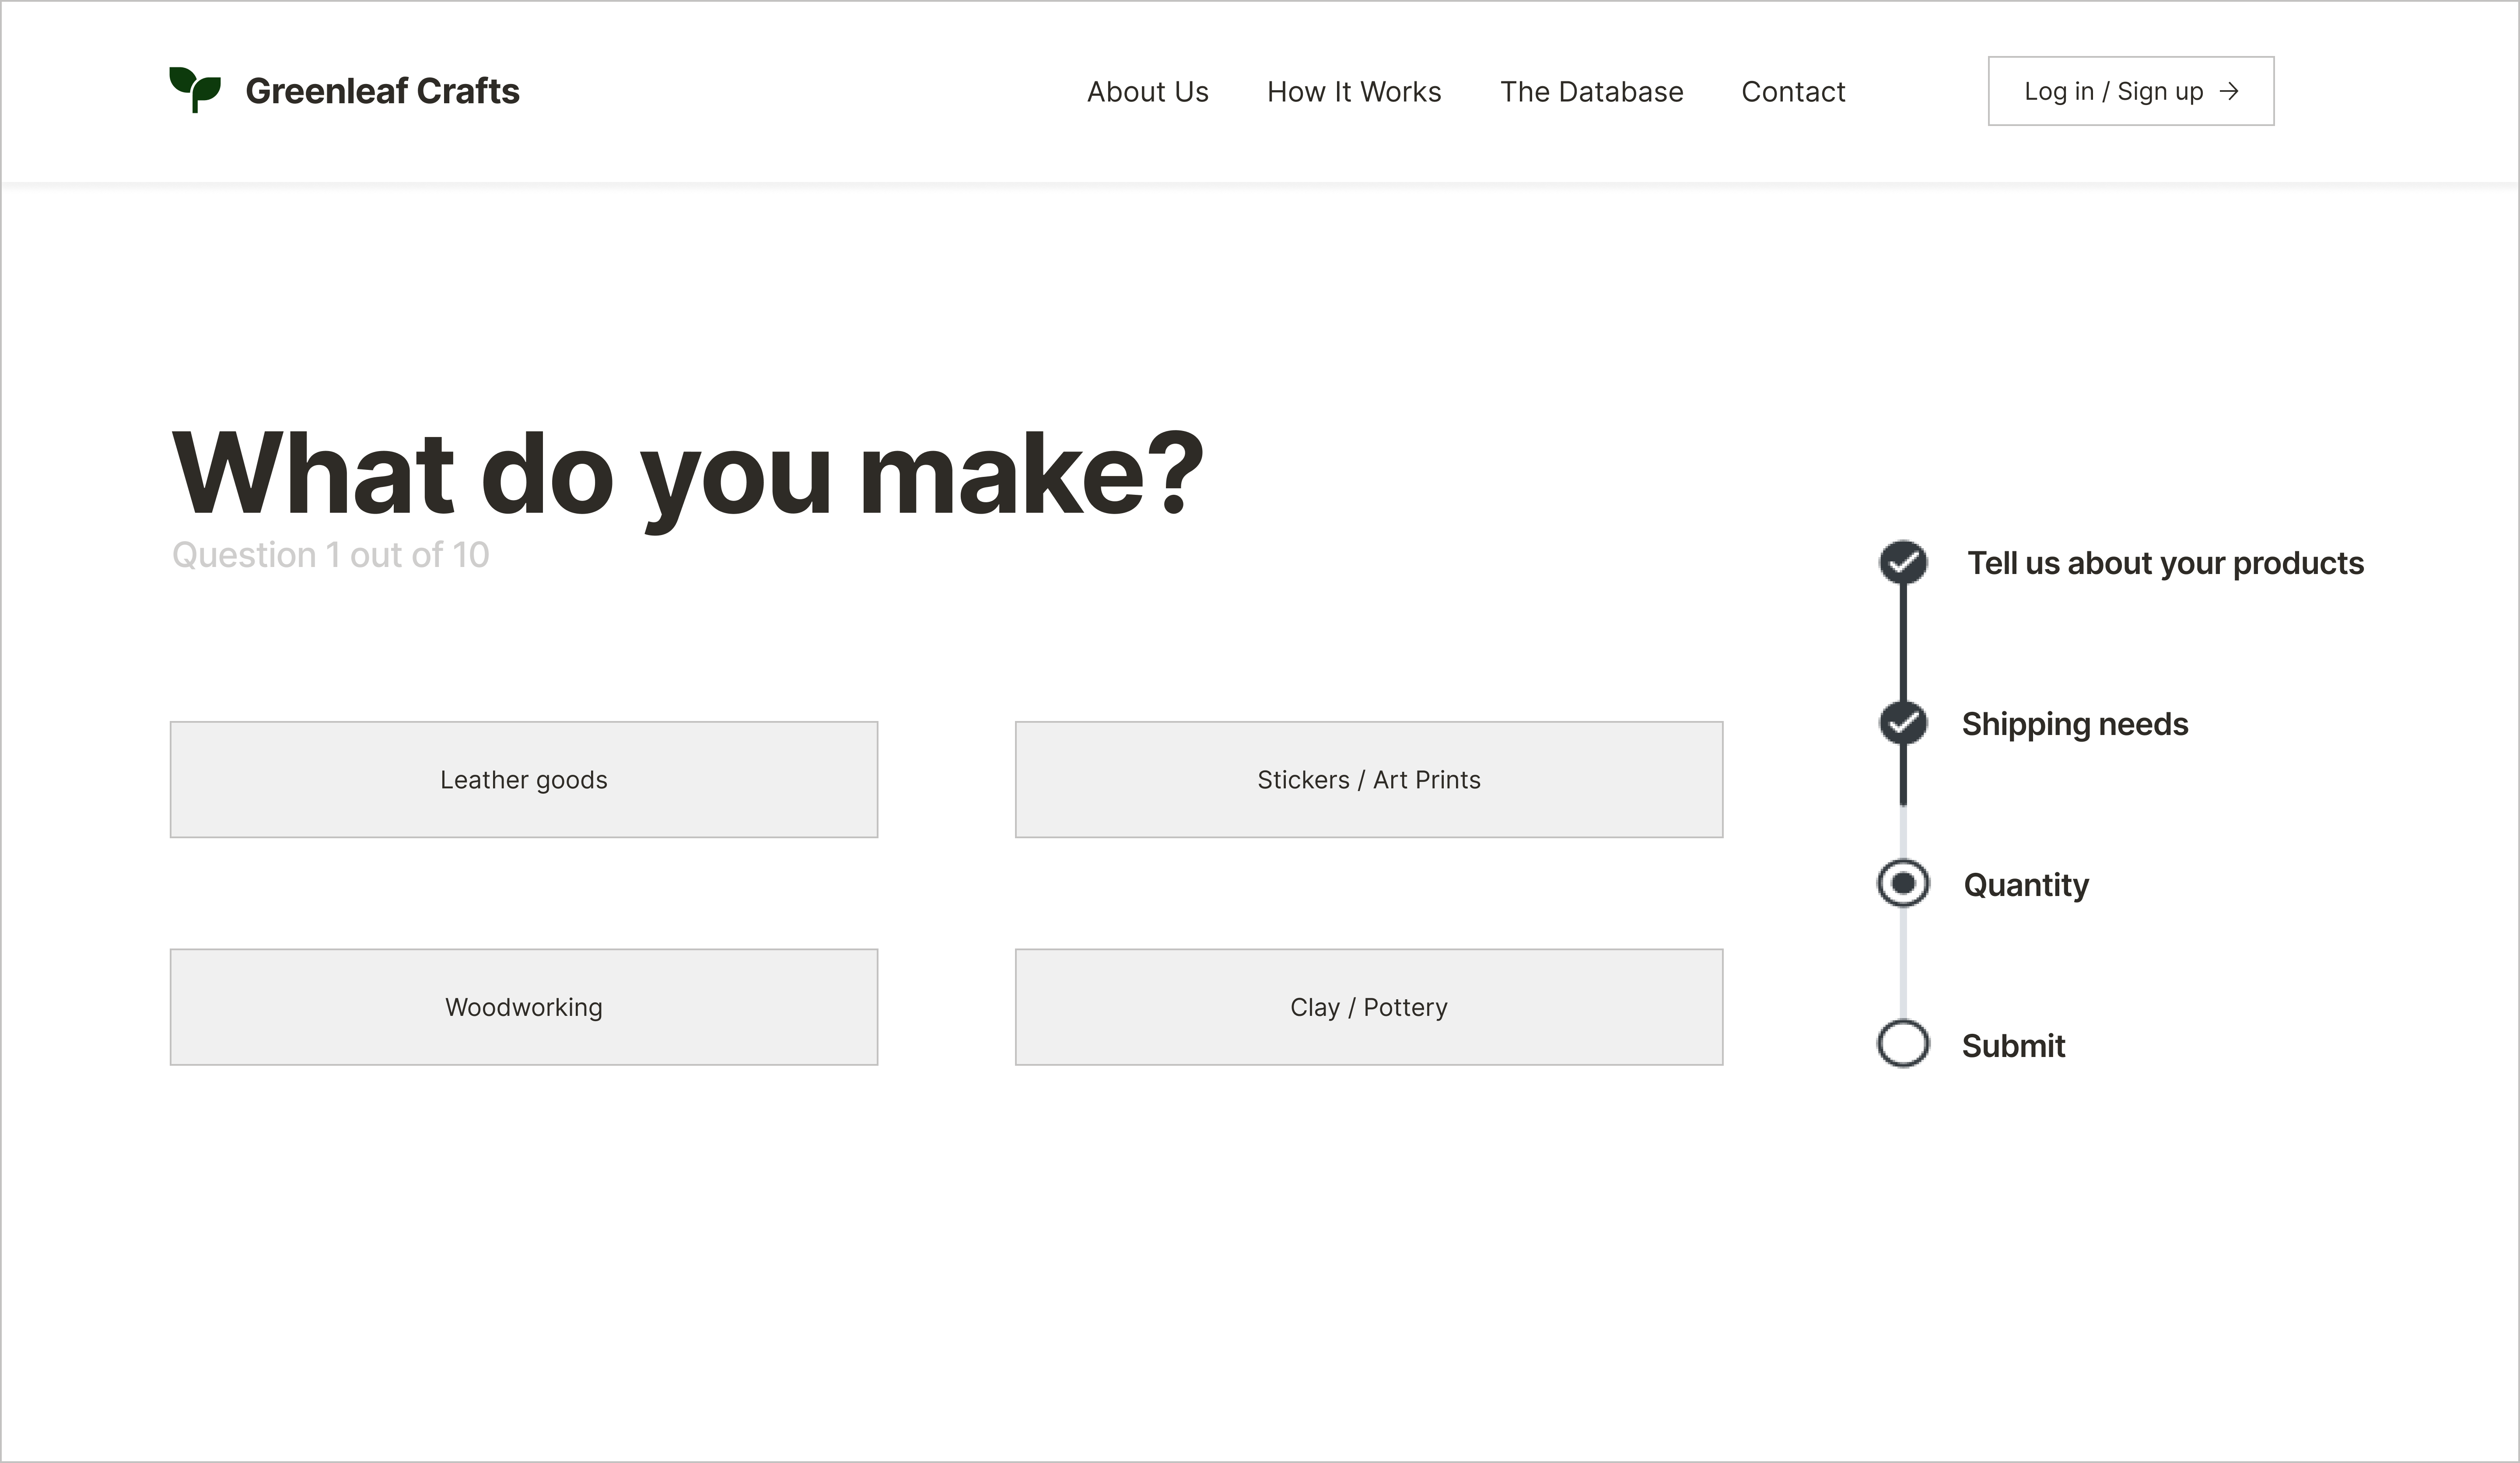The image size is (2520, 1463).
Task: Click 'Tell us about your products' step label
Action: (2165, 563)
